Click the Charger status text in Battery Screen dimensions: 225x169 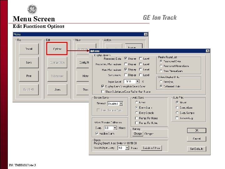[x=149, y=134]
